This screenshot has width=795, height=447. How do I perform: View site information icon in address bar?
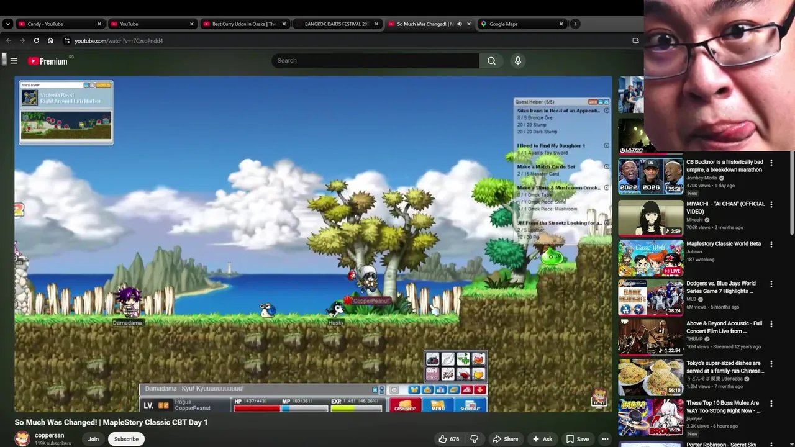67,41
